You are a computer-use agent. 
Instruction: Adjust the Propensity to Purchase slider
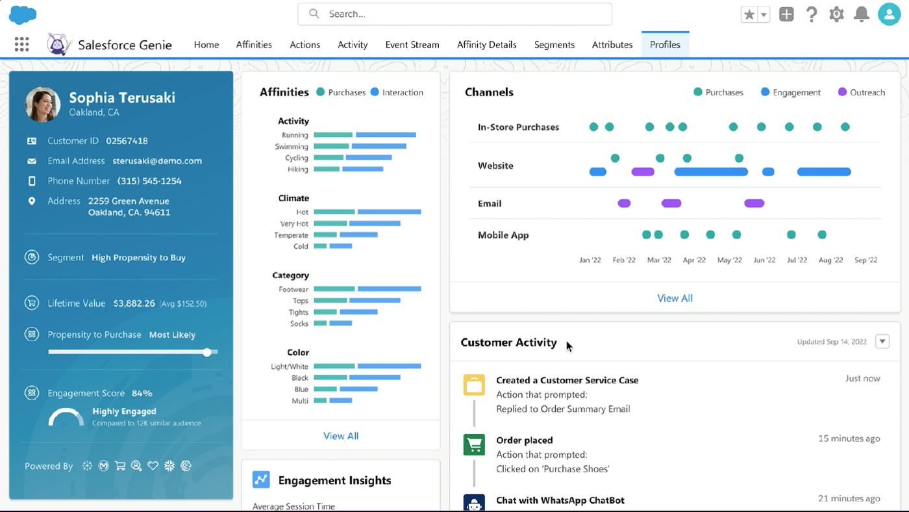tap(207, 352)
